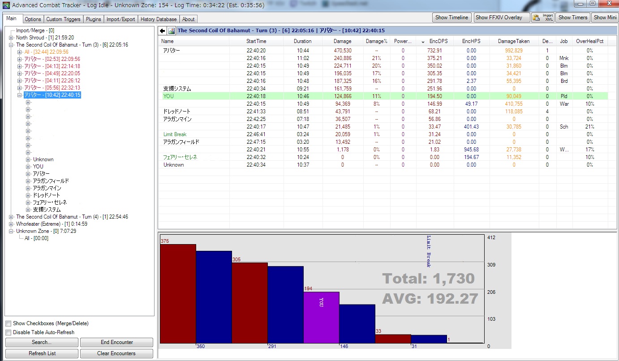The height and width of the screenshot is (361, 619).
Task: Click the red bar labeled 305 in graph
Action: [x=250, y=303]
